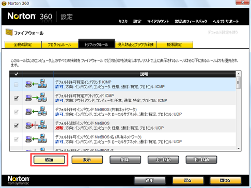Click the 適用 button
The width and height of the screenshot is (251, 188).
(150, 180)
